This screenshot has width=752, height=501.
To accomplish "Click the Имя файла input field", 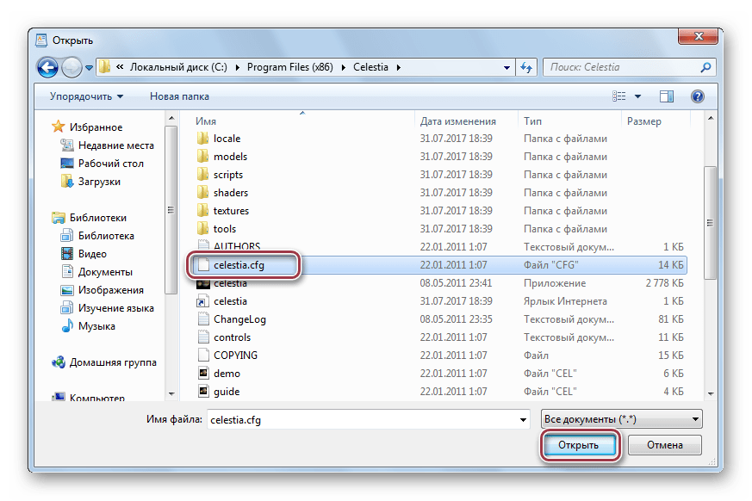I will (x=360, y=419).
